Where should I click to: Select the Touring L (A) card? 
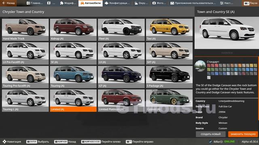coord(25,101)
